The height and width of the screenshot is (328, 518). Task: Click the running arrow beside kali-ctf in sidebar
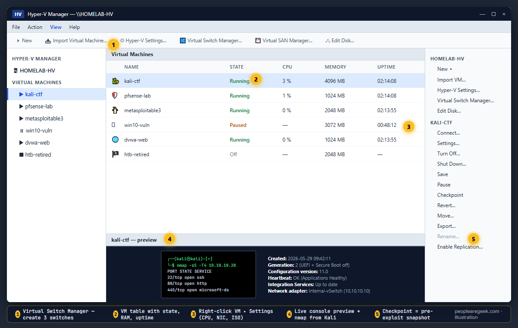tap(22, 94)
